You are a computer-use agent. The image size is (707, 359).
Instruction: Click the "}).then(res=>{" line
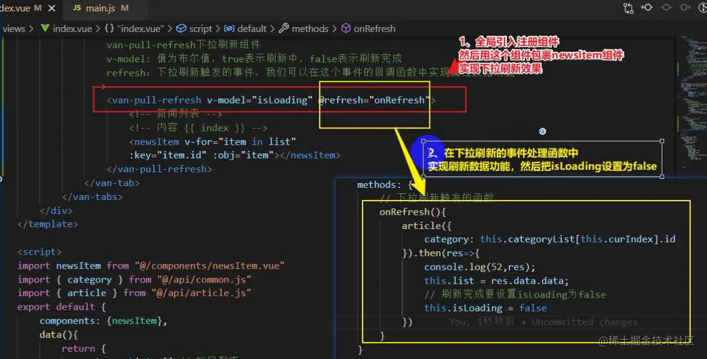pos(441,253)
